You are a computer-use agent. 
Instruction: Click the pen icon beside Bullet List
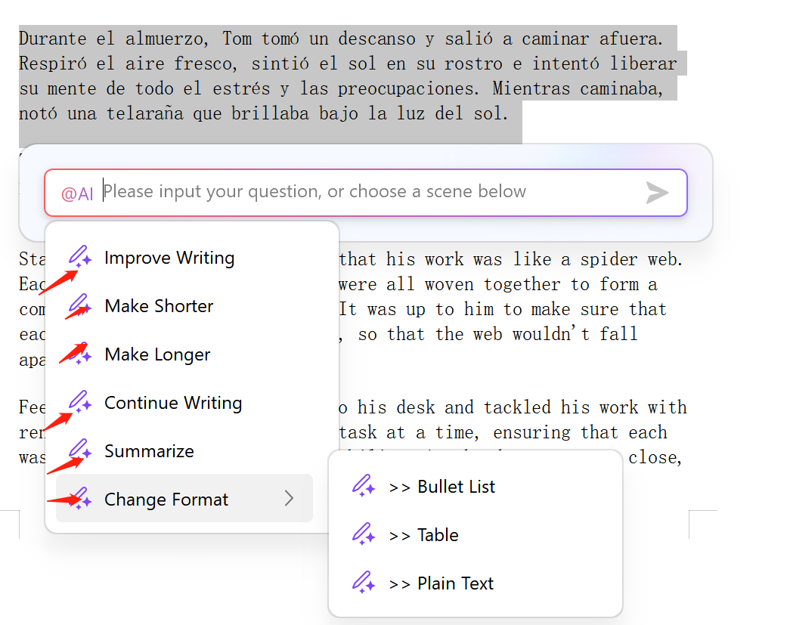[x=364, y=486]
